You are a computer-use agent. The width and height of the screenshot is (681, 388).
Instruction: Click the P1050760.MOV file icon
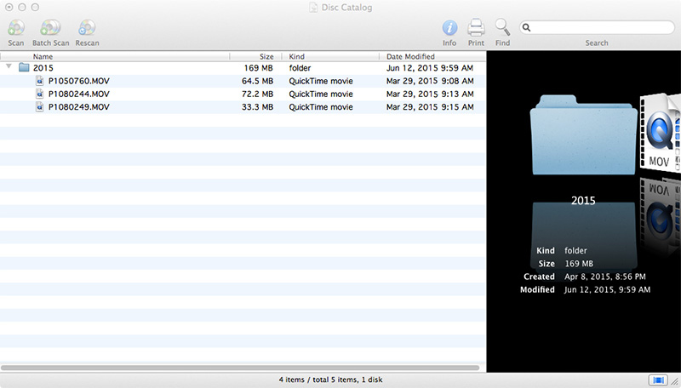40,81
